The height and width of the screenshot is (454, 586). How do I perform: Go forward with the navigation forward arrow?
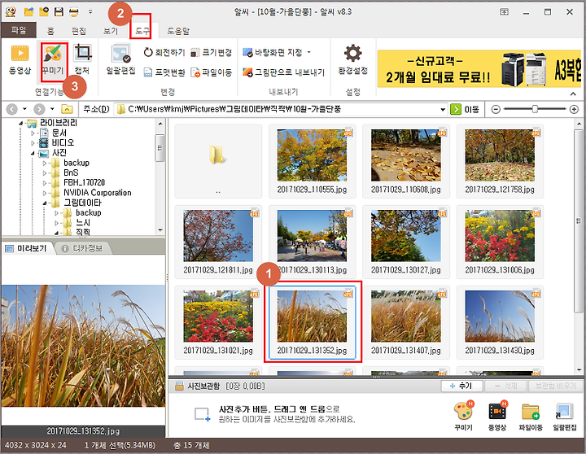(39, 109)
